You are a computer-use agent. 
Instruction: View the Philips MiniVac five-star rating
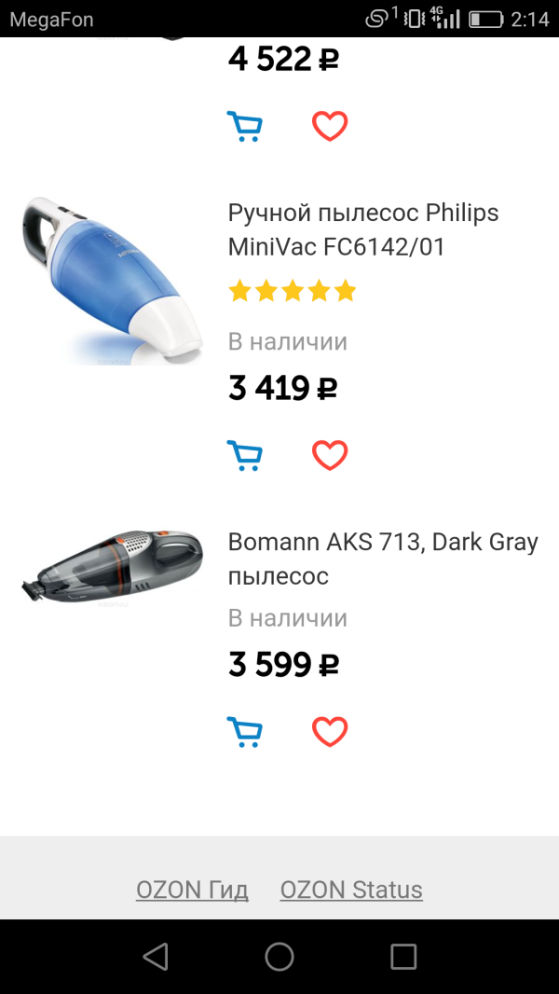tap(293, 292)
